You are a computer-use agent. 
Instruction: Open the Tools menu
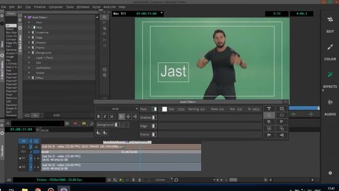pos(69,7)
